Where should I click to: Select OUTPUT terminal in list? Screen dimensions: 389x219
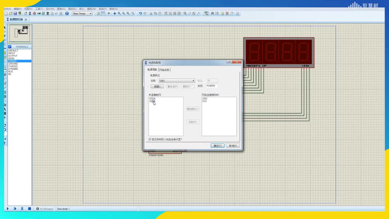click(x=19, y=56)
